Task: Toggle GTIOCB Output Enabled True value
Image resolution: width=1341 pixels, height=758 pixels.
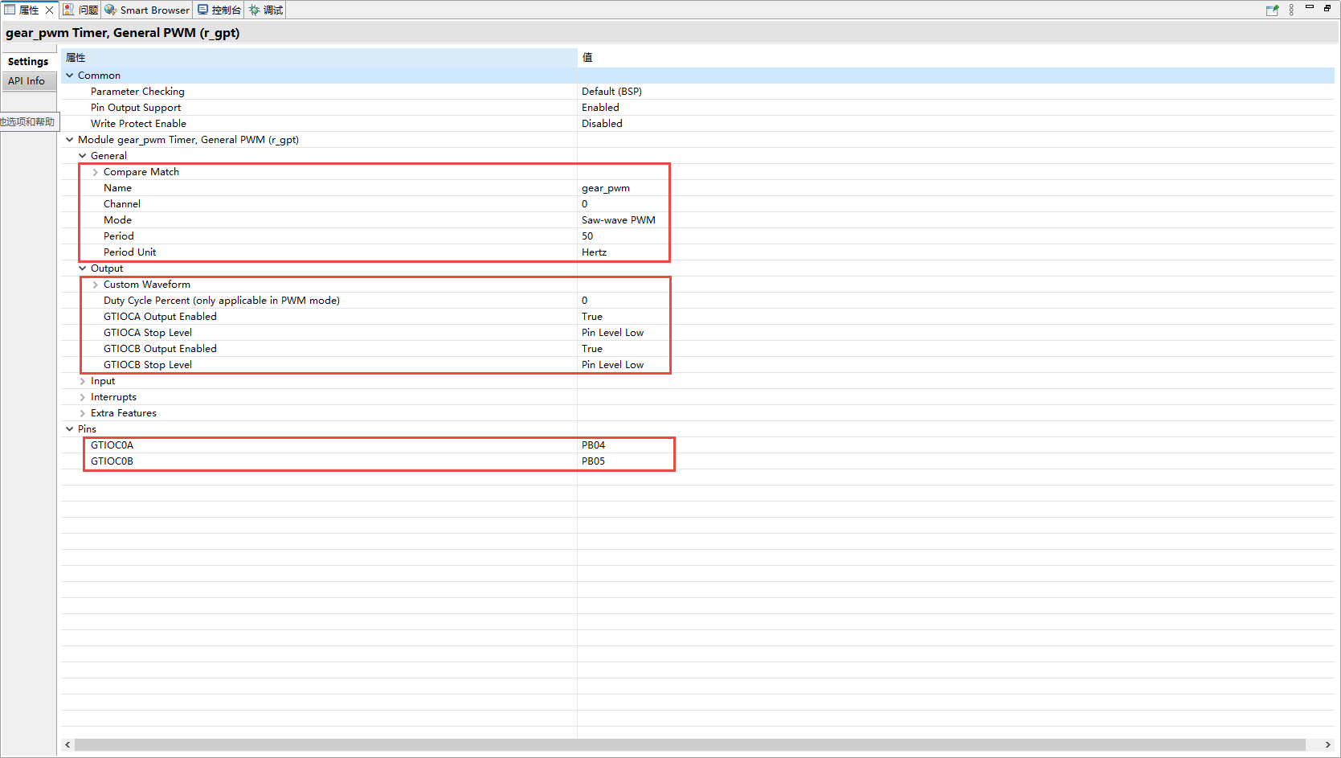Action: click(x=592, y=349)
